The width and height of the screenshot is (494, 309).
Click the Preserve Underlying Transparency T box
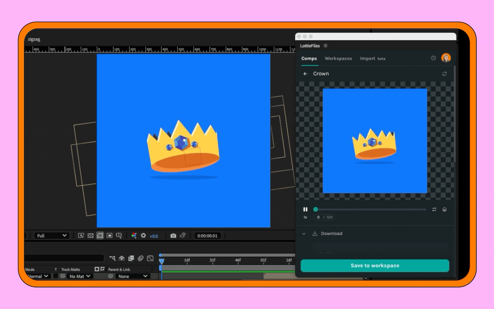56,276
